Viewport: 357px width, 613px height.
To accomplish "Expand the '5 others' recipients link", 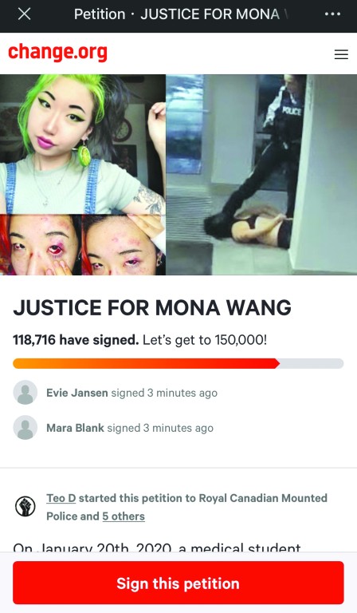I will (124, 516).
